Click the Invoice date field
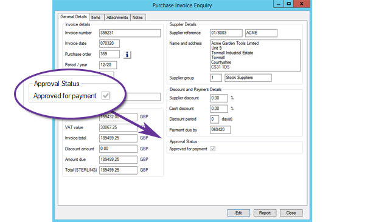This screenshot has width=365, height=222. point(109,44)
